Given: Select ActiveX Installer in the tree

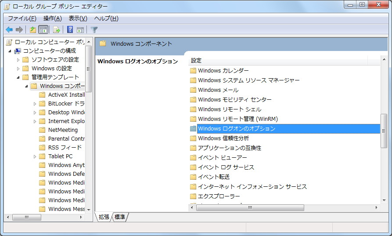Looking at the screenshot, I should (66, 95).
